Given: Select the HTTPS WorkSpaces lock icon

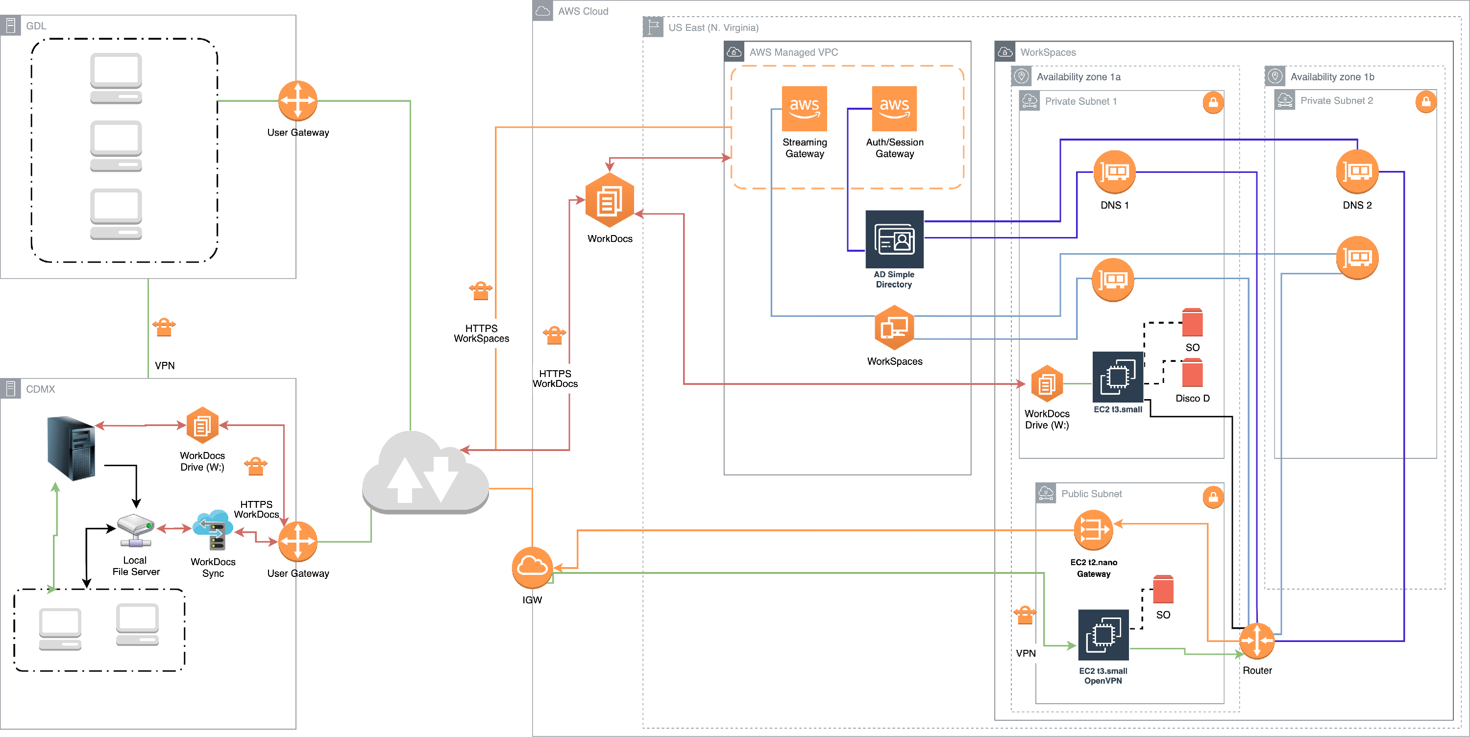Looking at the screenshot, I should click(x=481, y=290).
